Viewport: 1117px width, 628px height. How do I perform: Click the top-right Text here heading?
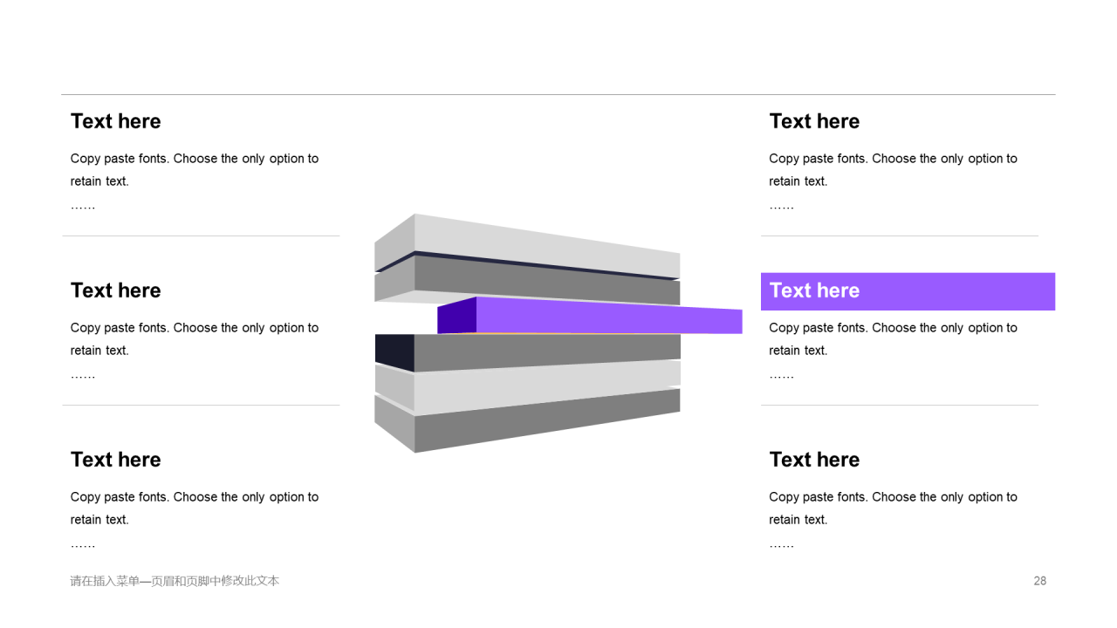814,121
